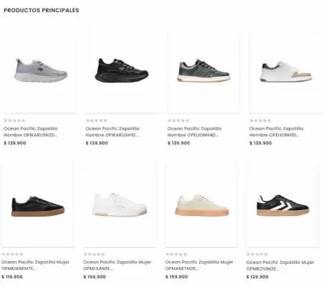
Task: Select the beige OPMANETM2E women's sneaker image
Action: pyautogui.click(x=202, y=204)
